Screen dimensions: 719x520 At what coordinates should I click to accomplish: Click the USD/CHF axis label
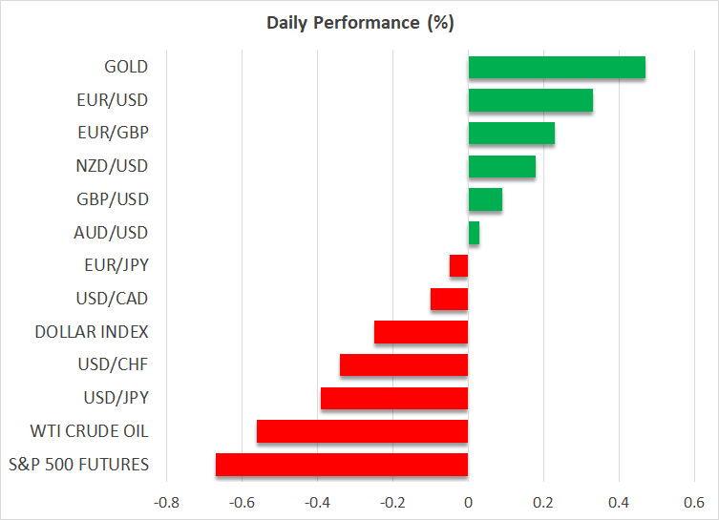(113, 364)
